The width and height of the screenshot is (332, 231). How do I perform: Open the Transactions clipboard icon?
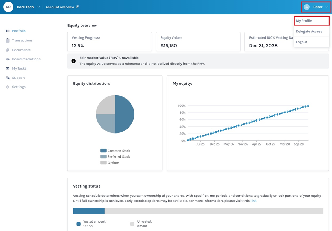pos(8,40)
